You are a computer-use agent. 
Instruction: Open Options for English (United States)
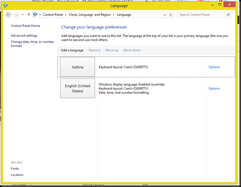tap(214, 88)
